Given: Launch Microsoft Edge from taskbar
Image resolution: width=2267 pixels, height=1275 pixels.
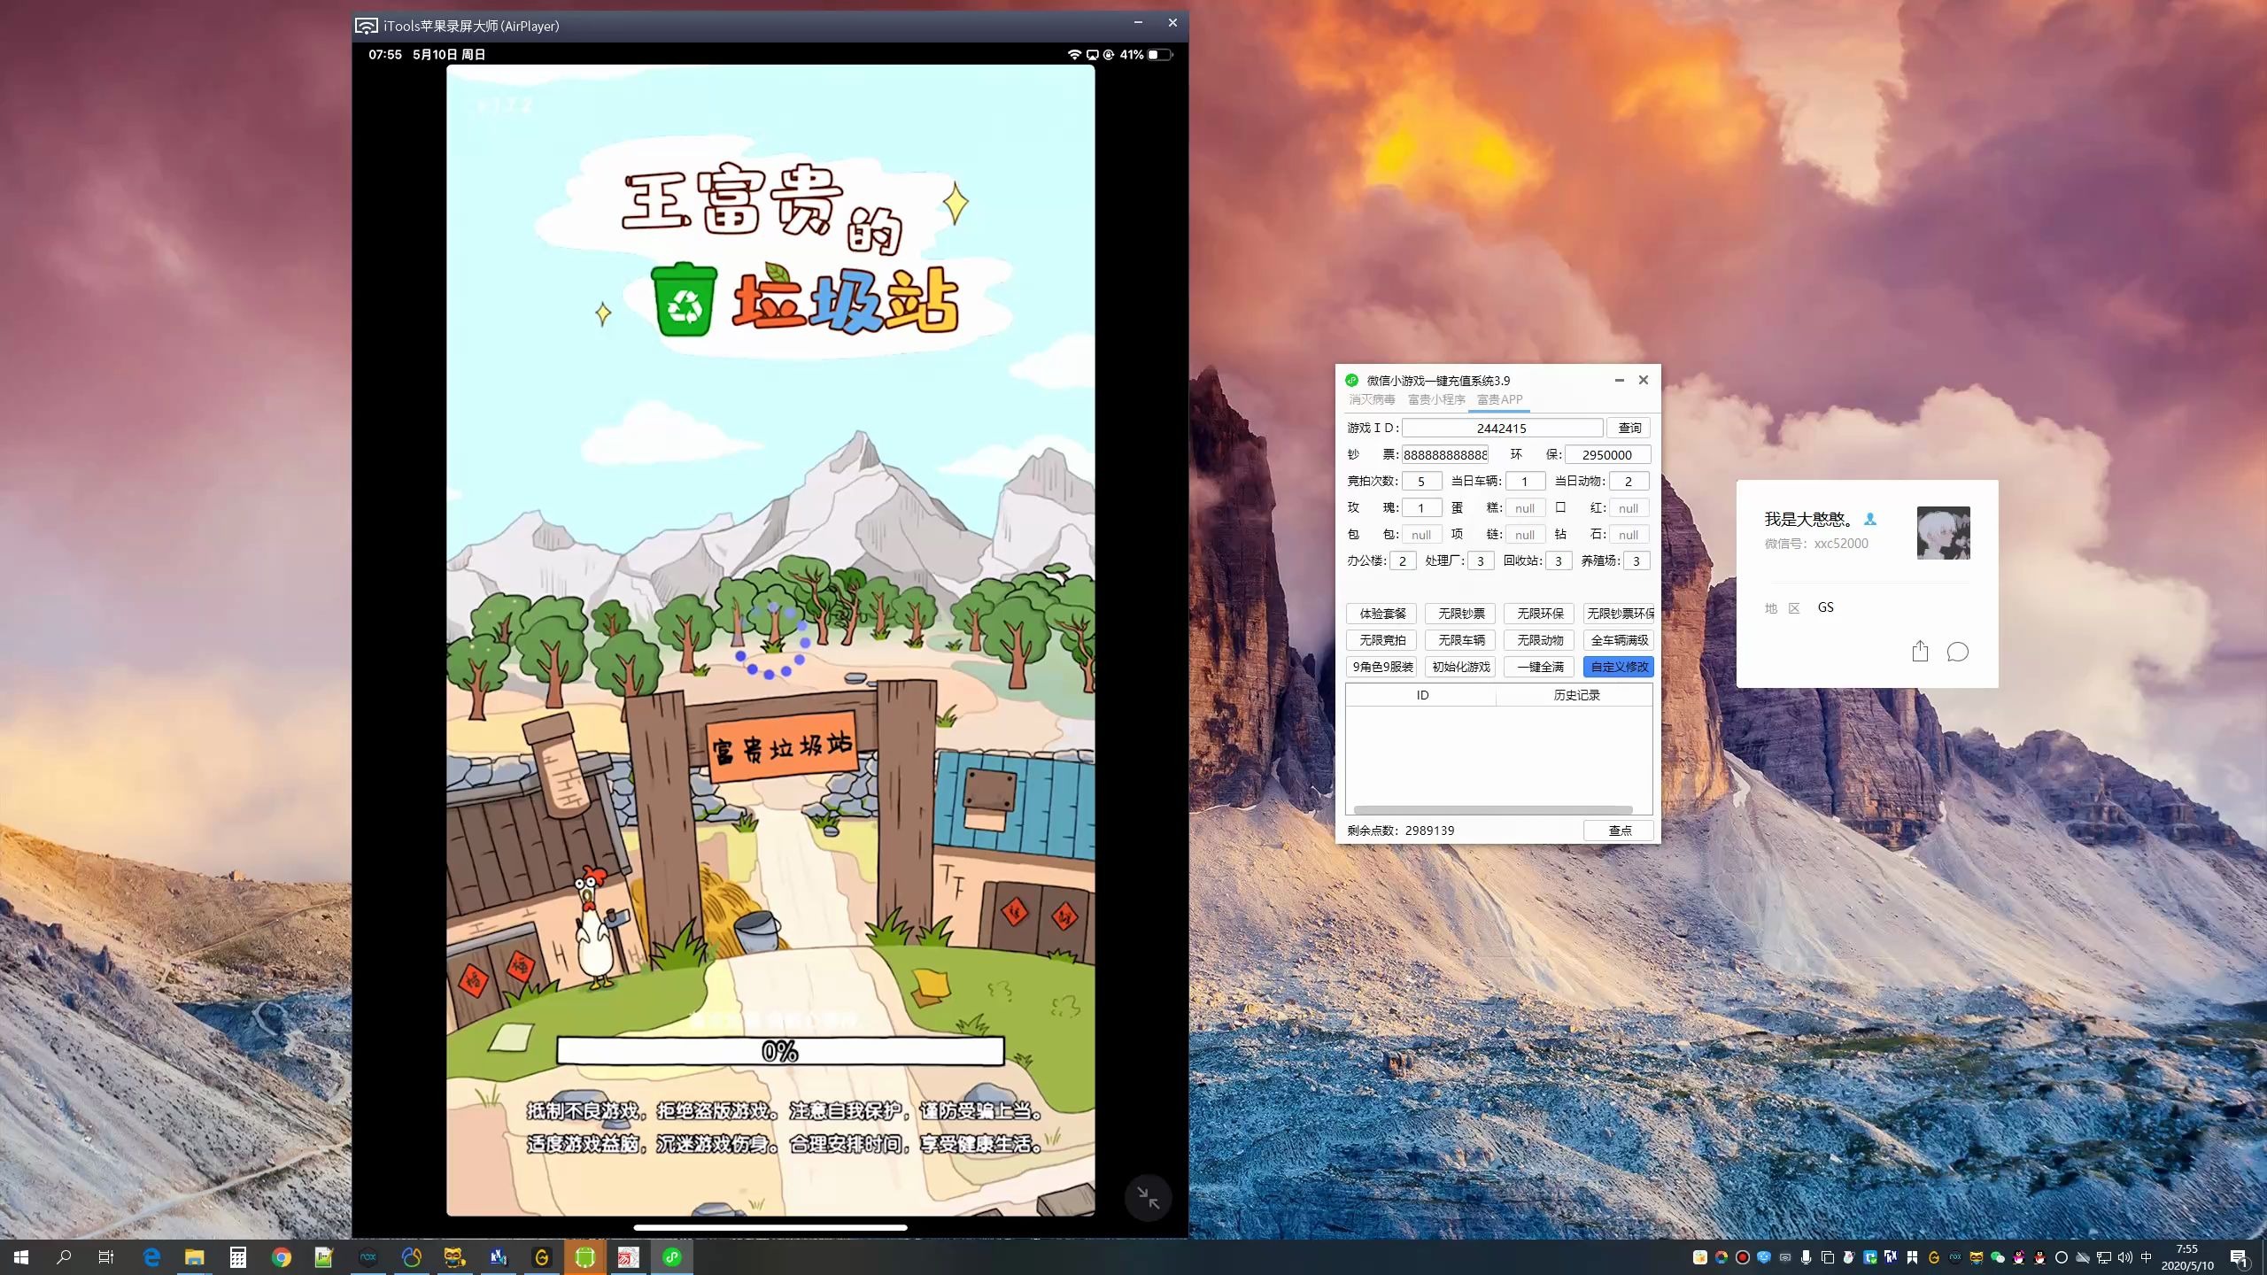Looking at the screenshot, I should [x=151, y=1257].
